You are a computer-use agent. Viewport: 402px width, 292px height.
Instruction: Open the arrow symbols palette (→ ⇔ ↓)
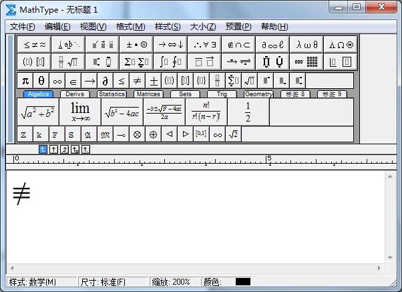click(x=170, y=45)
